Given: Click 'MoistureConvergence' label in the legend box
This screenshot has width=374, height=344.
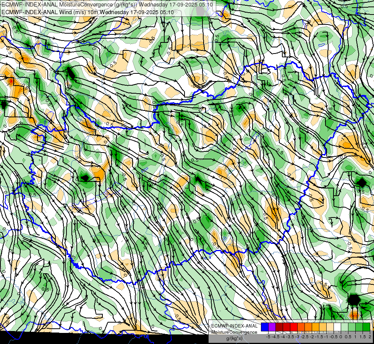Looking at the screenshot, I should point(235,332).
